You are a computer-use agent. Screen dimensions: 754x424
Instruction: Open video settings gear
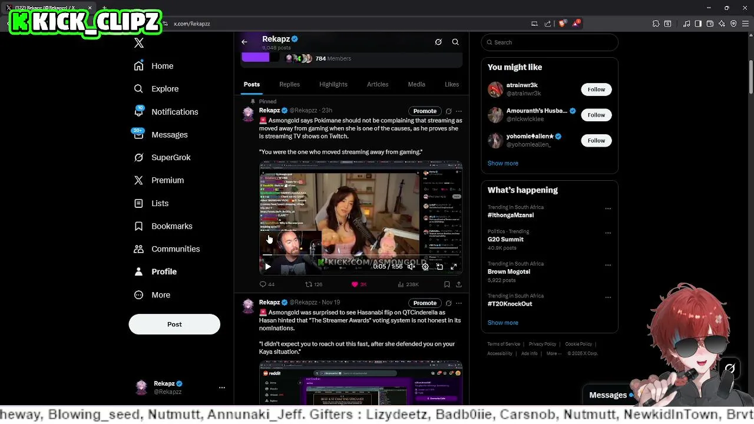click(425, 267)
